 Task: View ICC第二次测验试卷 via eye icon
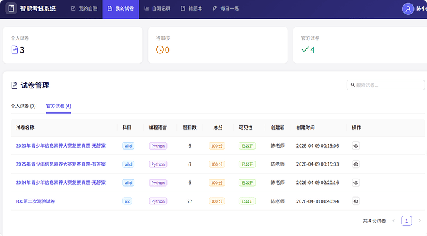coord(356,201)
